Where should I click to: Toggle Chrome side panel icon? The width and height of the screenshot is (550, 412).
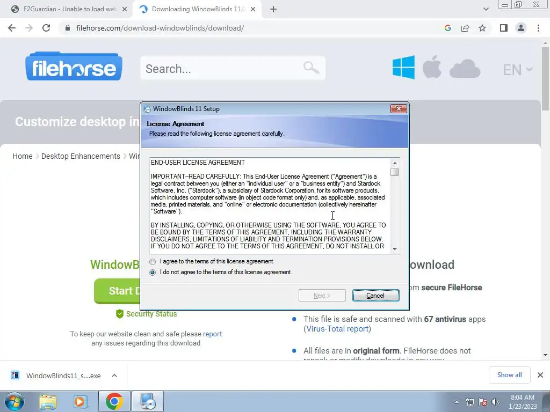click(504, 28)
